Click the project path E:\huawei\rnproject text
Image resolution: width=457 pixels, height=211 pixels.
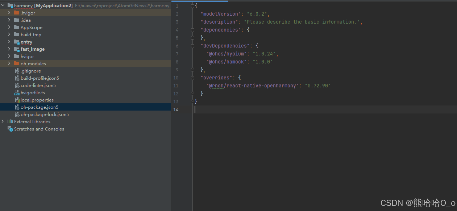[122, 6]
